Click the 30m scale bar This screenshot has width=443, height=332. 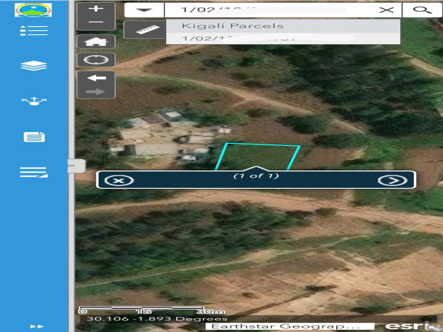tap(152, 310)
